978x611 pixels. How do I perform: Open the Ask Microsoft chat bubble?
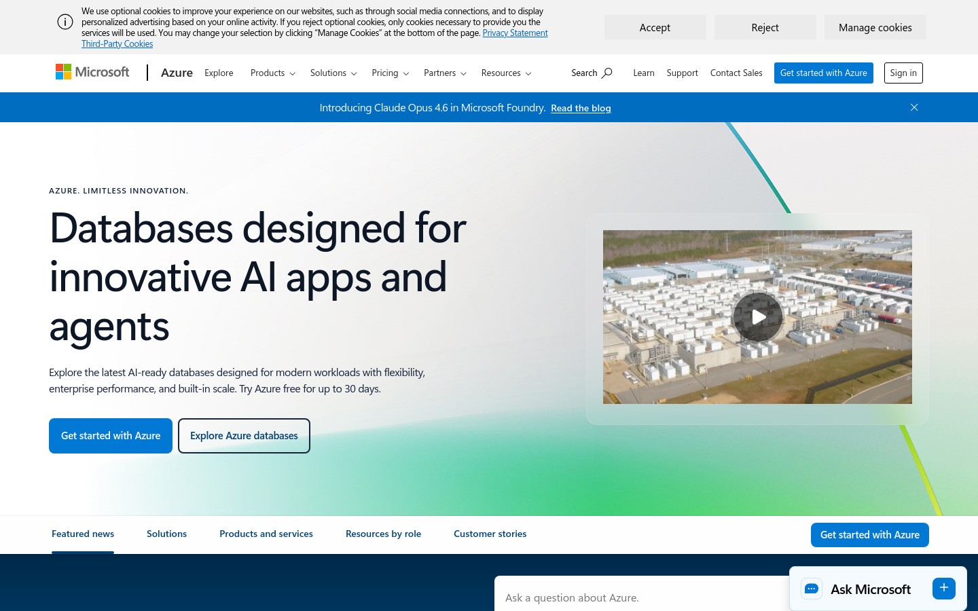[x=811, y=589]
